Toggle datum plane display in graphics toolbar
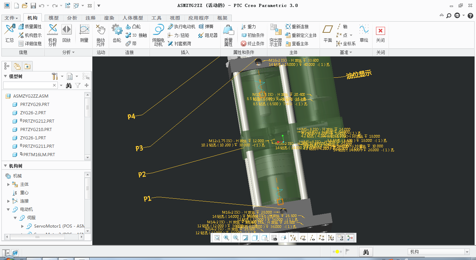 pos(303,238)
